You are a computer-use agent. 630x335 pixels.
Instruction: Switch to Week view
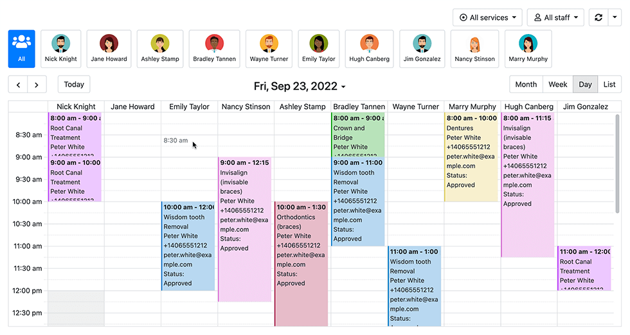point(557,85)
